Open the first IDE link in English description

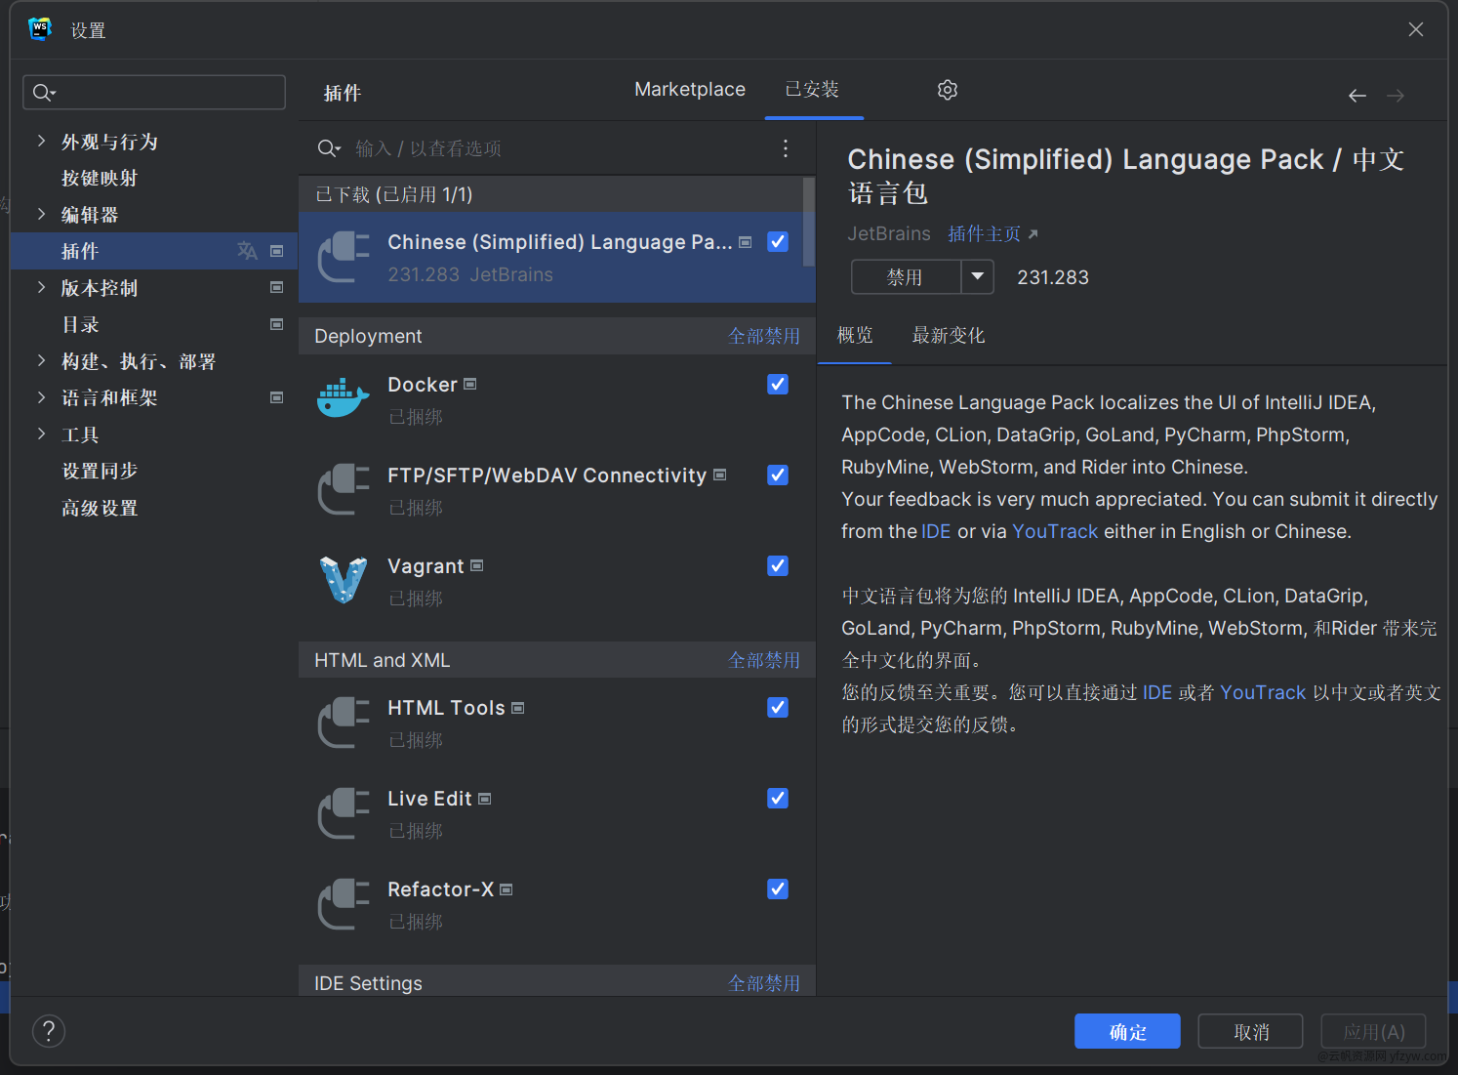point(936,531)
